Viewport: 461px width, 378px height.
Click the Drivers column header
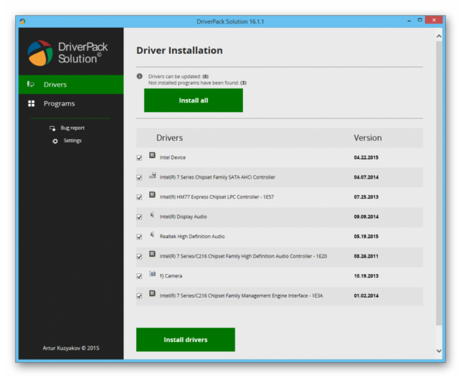169,138
